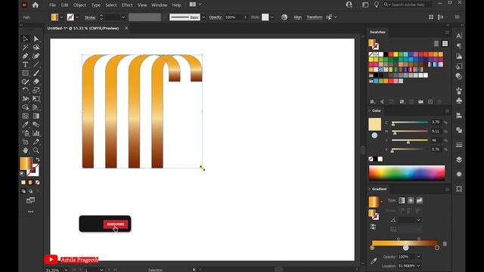This screenshot has width=484, height=272.
Task: Select the Line Segment tool
Action: click(36, 65)
